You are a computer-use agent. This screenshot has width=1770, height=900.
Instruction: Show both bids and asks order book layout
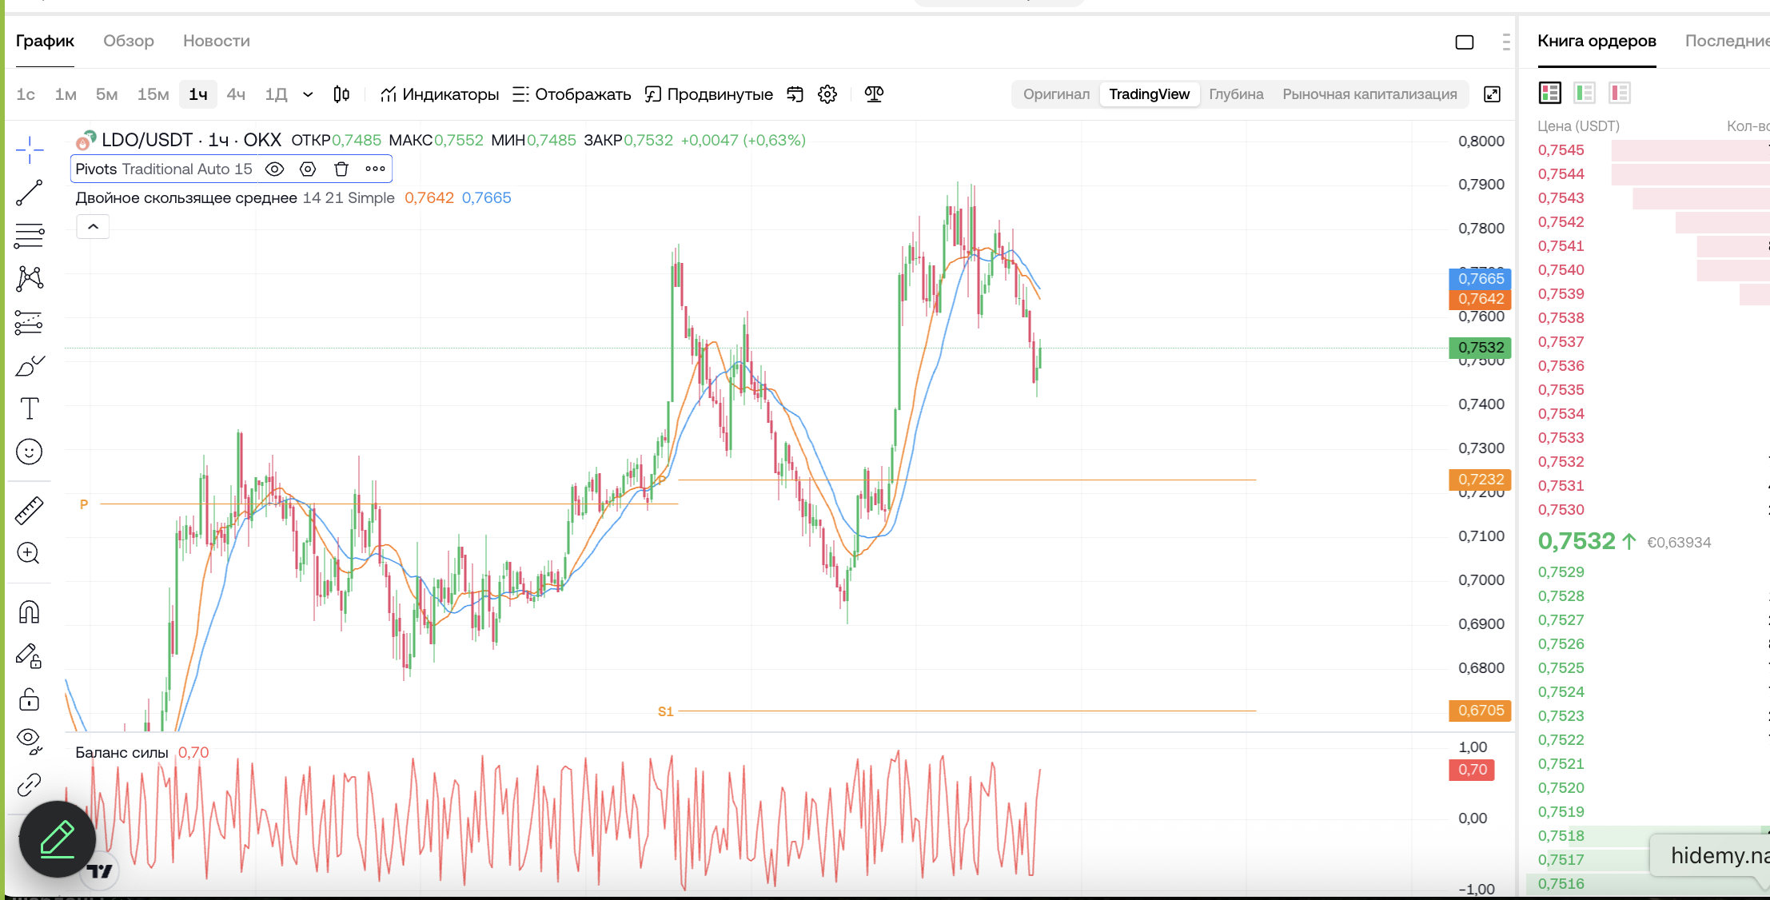(1550, 93)
